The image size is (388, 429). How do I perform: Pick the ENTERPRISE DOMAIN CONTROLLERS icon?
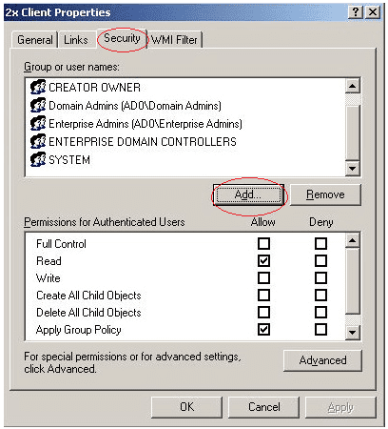click(x=38, y=141)
